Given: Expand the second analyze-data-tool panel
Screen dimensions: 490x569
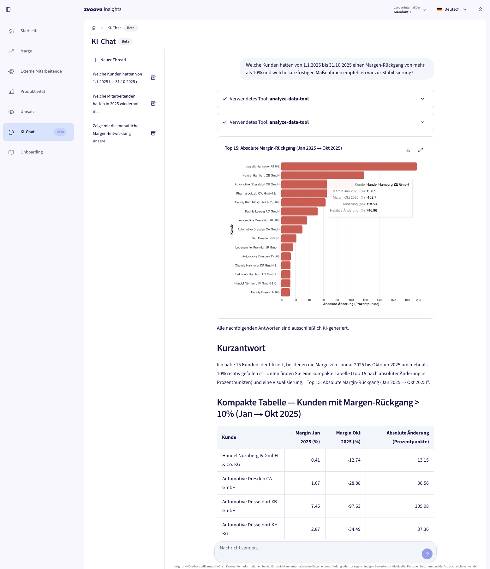Looking at the screenshot, I should [422, 122].
